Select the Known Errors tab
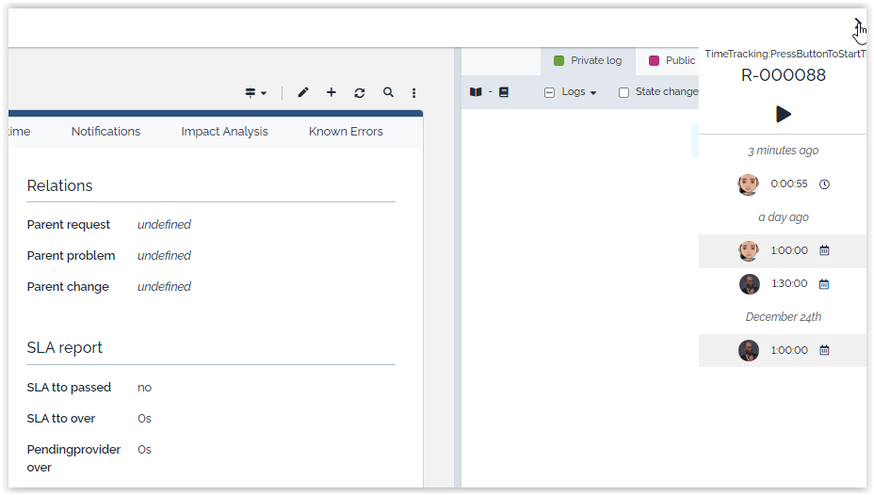This screenshot has width=874, height=495. (346, 132)
